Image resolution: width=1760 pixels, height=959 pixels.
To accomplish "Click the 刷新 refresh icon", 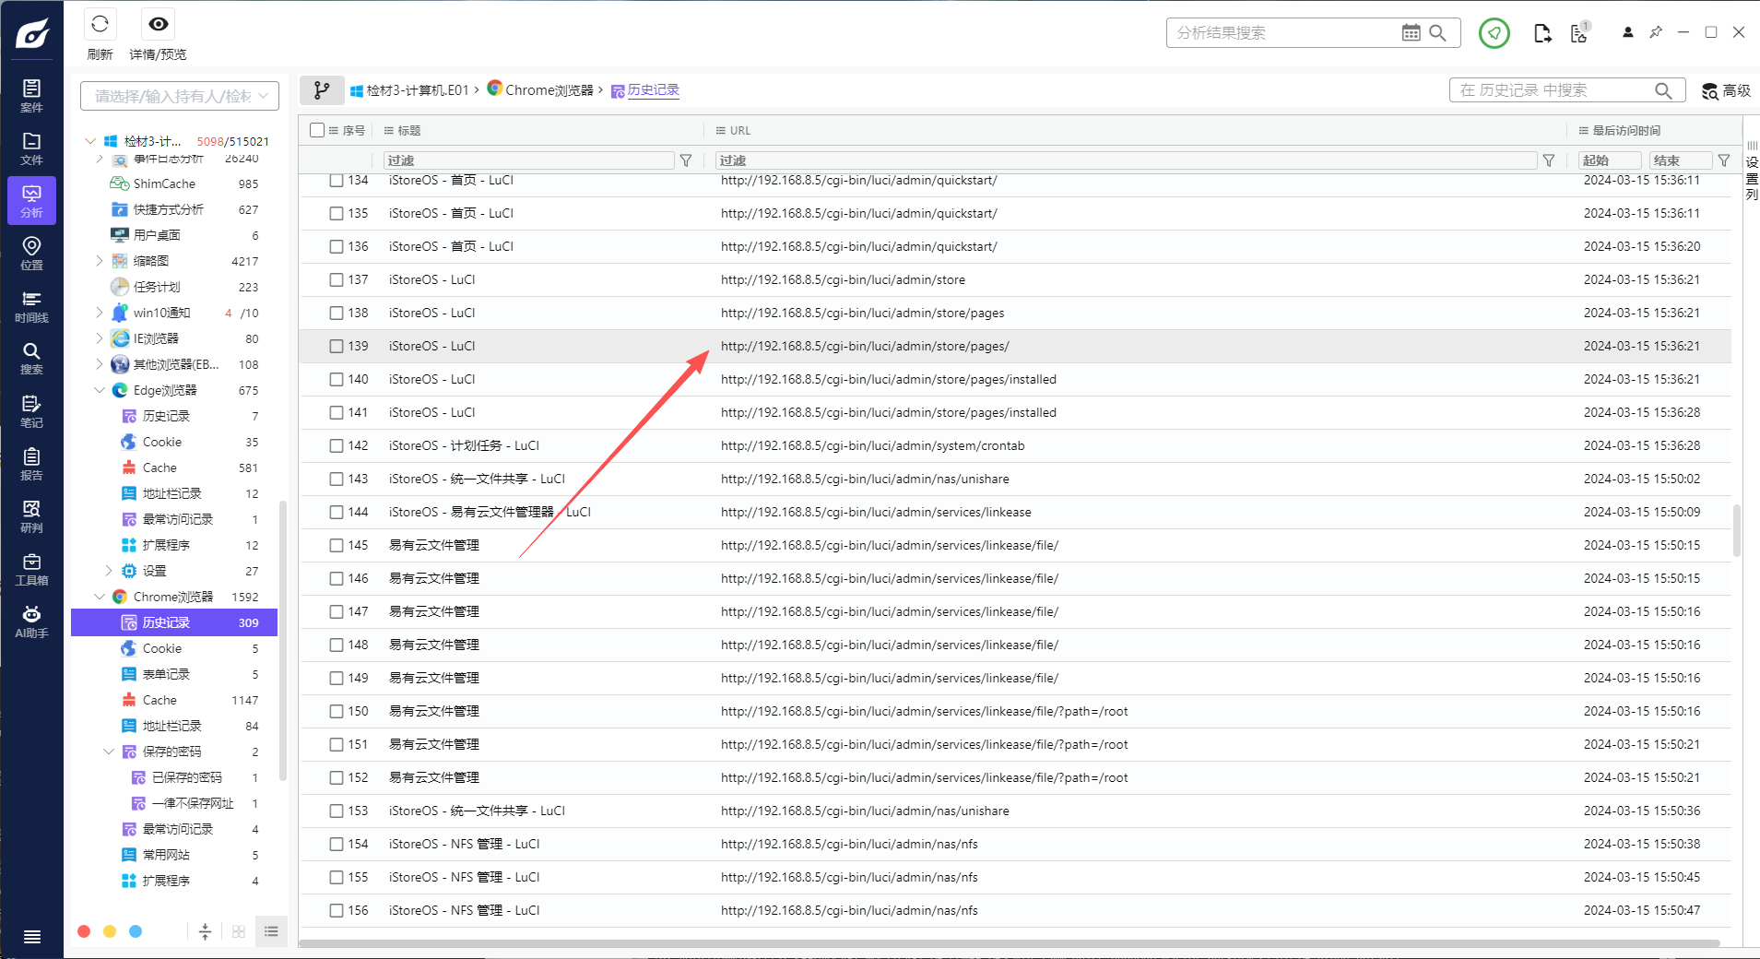I will [100, 25].
